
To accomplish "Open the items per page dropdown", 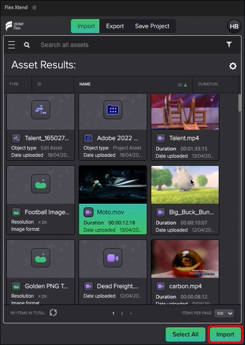I will 224,313.
